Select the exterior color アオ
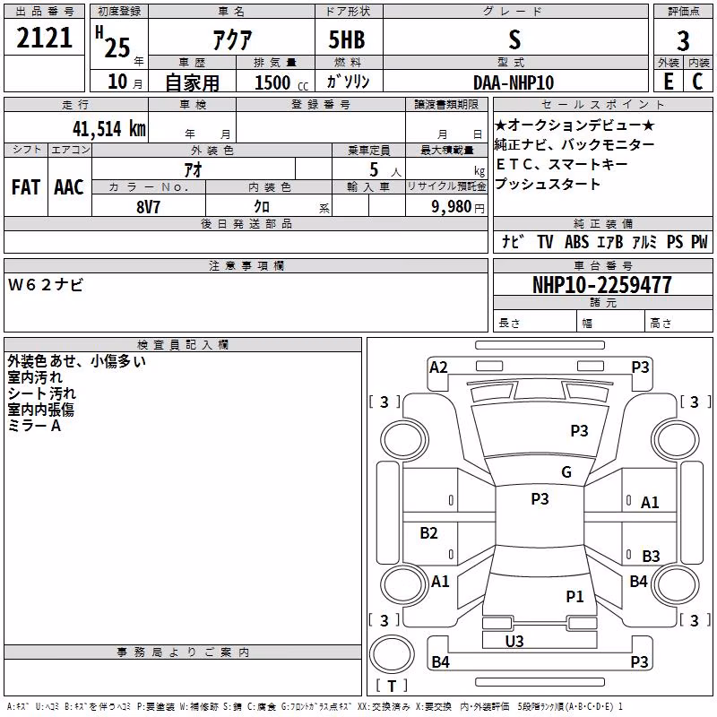717x717 pixels. (x=194, y=169)
